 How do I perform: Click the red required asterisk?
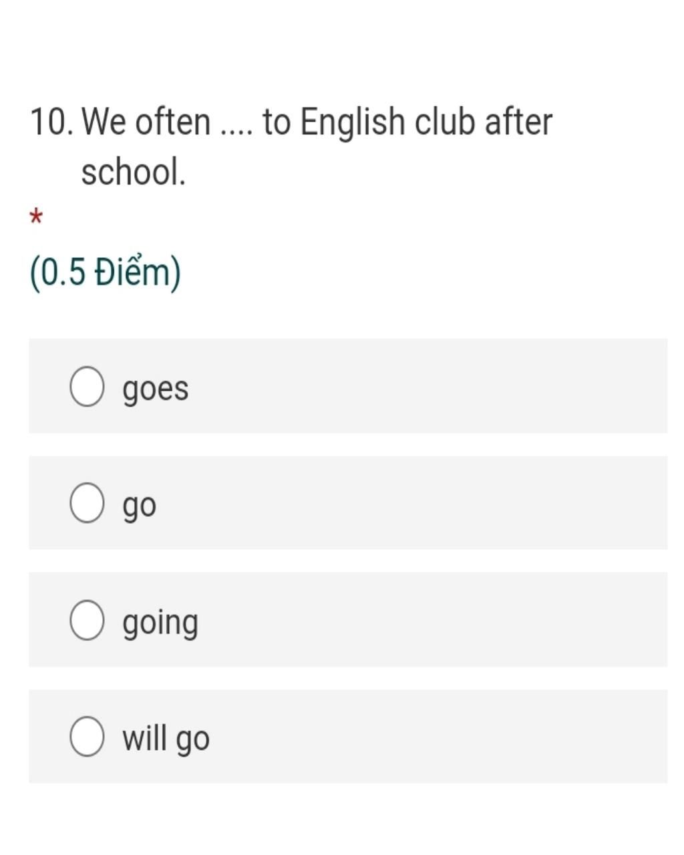[x=36, y=217]
